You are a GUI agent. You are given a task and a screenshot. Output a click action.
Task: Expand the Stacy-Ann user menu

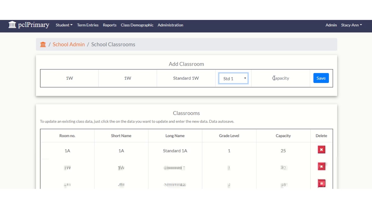click(351, 25)
